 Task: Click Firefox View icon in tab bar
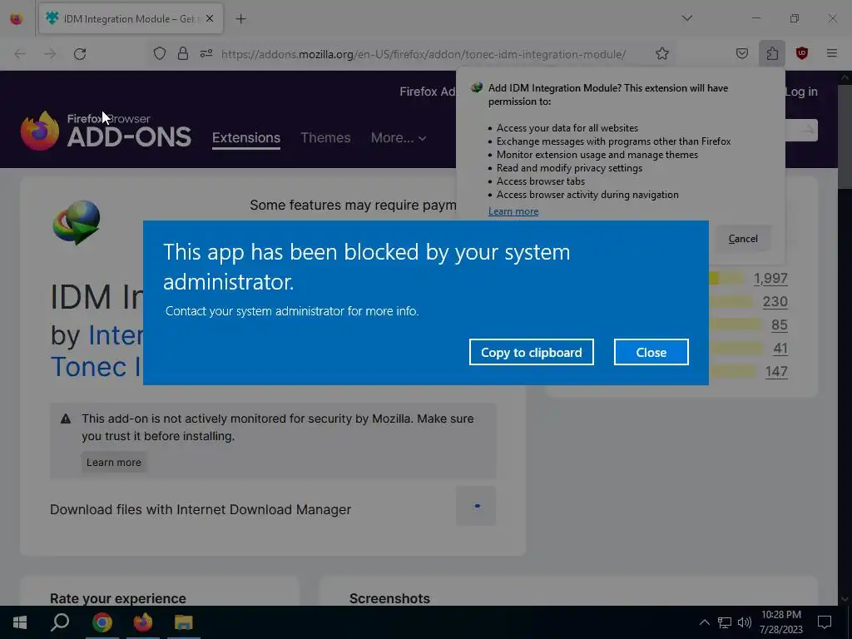pos(17,19)
